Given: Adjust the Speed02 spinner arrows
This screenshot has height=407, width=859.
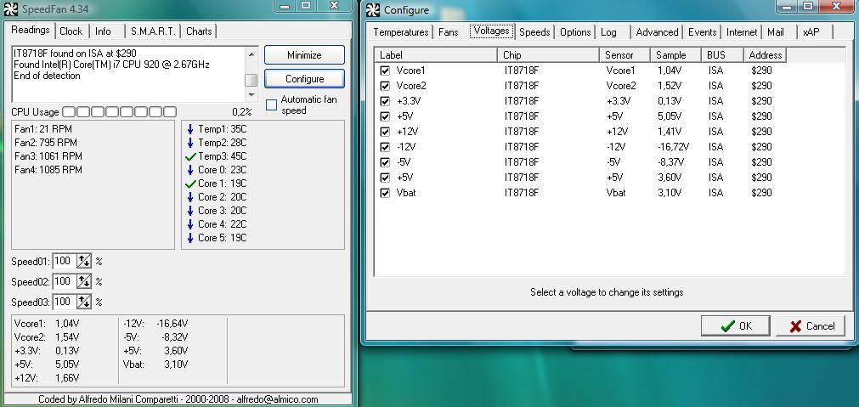Looking at the screenshot, I should point(84,281).
